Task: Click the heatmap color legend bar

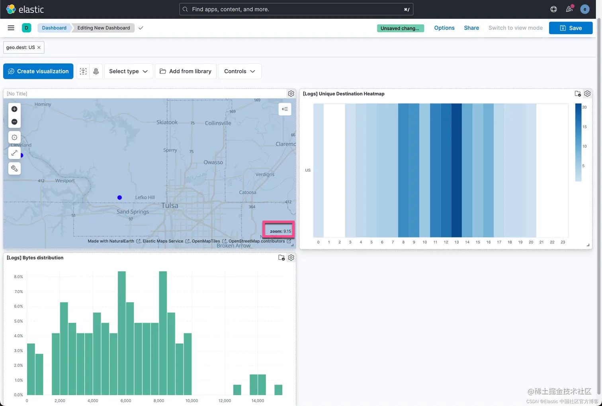Action: pos(578,143)
